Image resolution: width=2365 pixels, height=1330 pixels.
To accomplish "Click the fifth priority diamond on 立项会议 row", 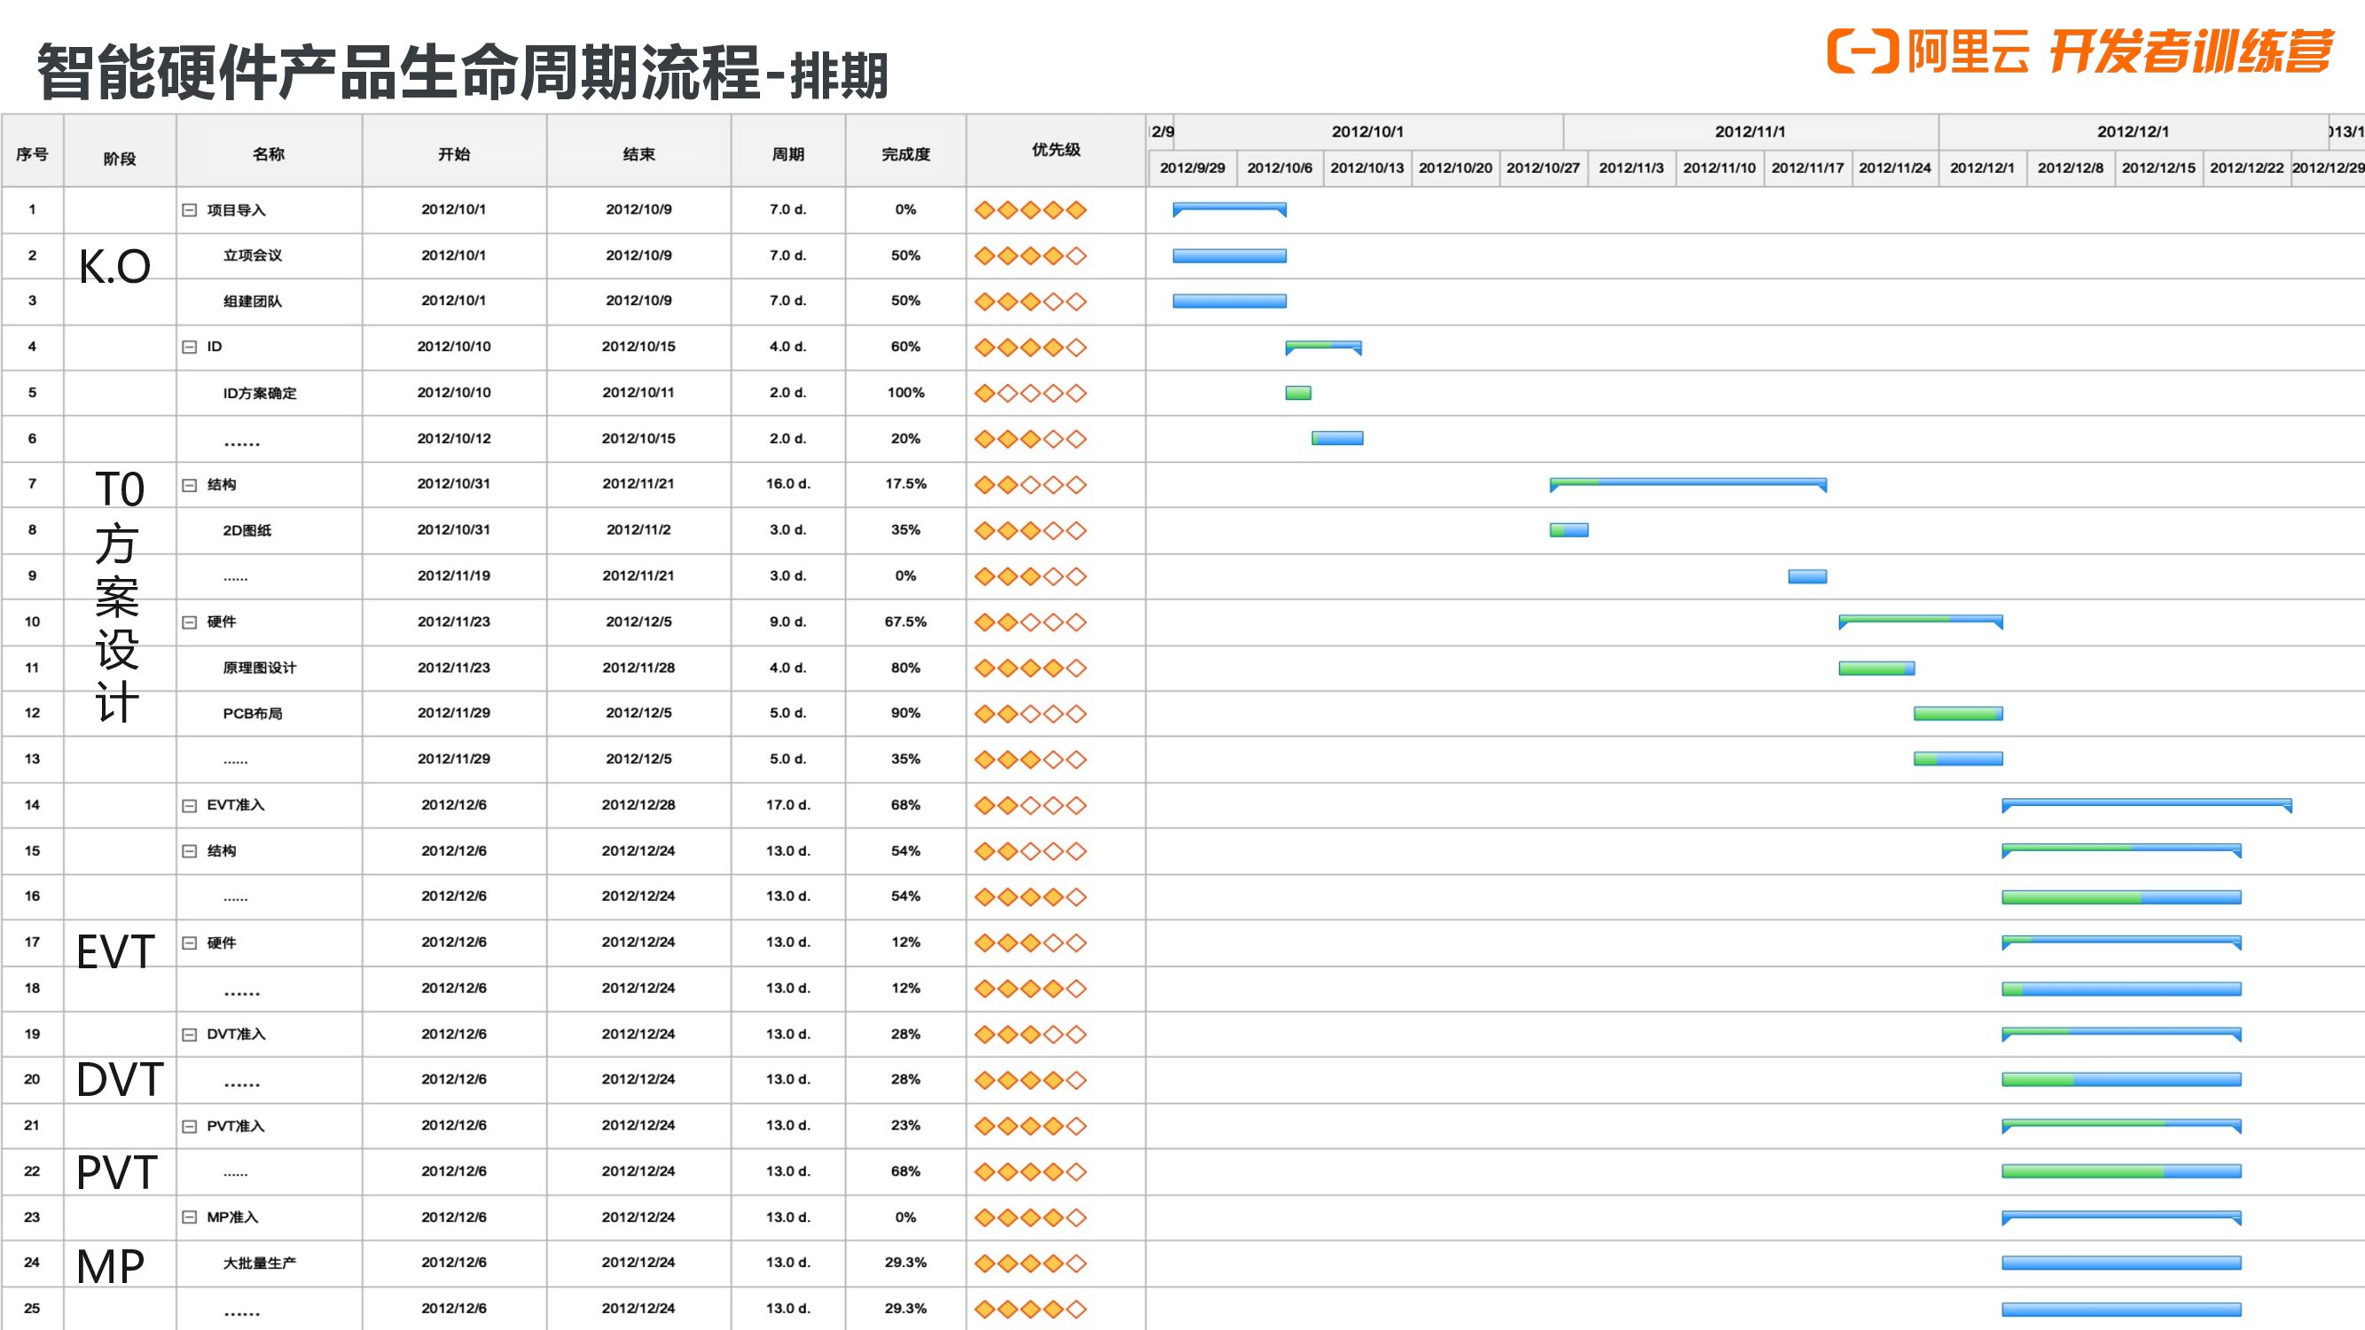I will click(1076, 255).
